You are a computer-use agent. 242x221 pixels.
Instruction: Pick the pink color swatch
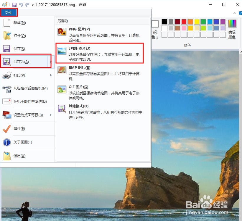184,28
